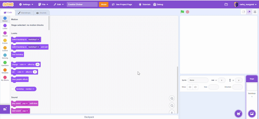Edit the Cookie Clicker project title
Image resolution: width=259 pixels, height=119 pixels.
[82, 5]
